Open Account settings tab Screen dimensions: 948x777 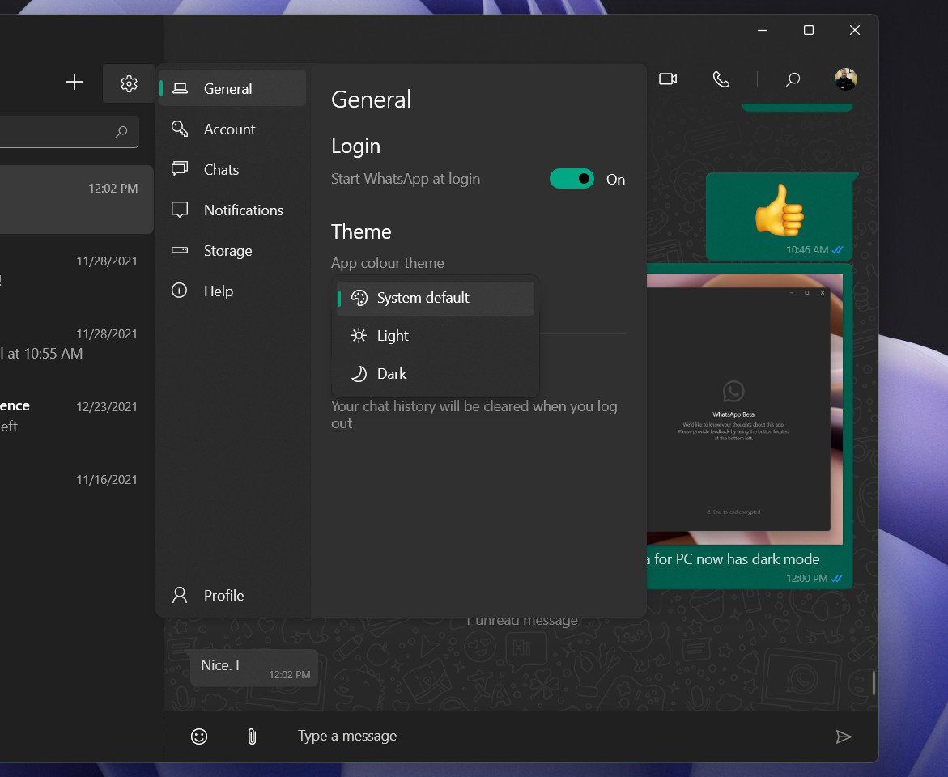[x=233, y=129]
